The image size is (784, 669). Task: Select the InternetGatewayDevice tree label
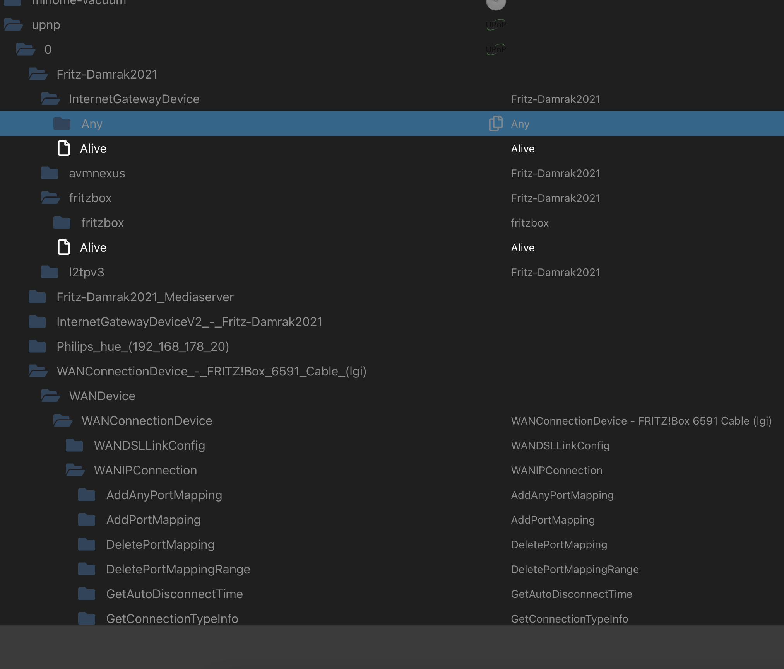coord(134,99)
